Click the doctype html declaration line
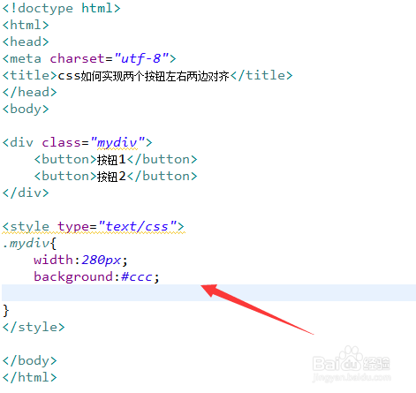 tap(62, 8)
